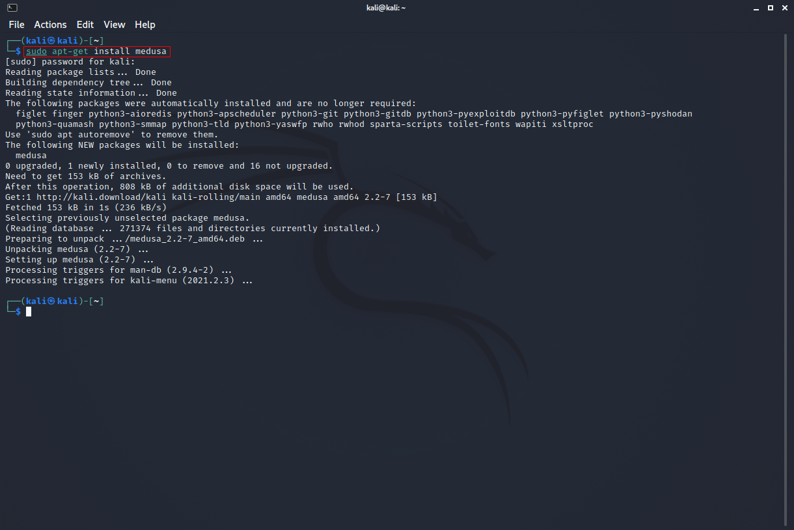Click the 'Reading state information... Done' line

point(91,93)
